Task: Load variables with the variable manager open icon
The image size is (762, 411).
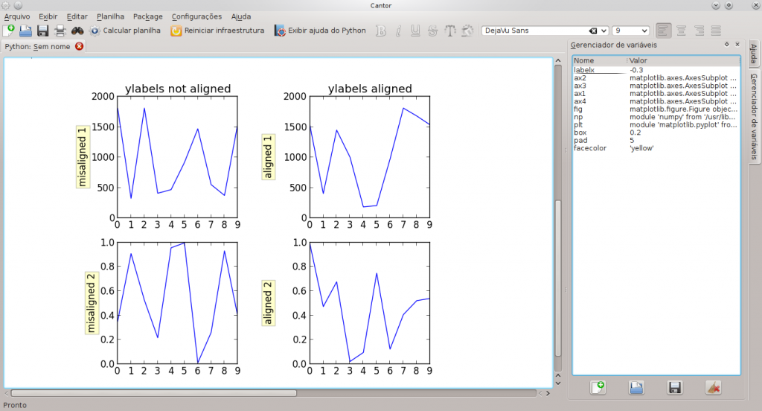Action: click(x=636, y=388)
